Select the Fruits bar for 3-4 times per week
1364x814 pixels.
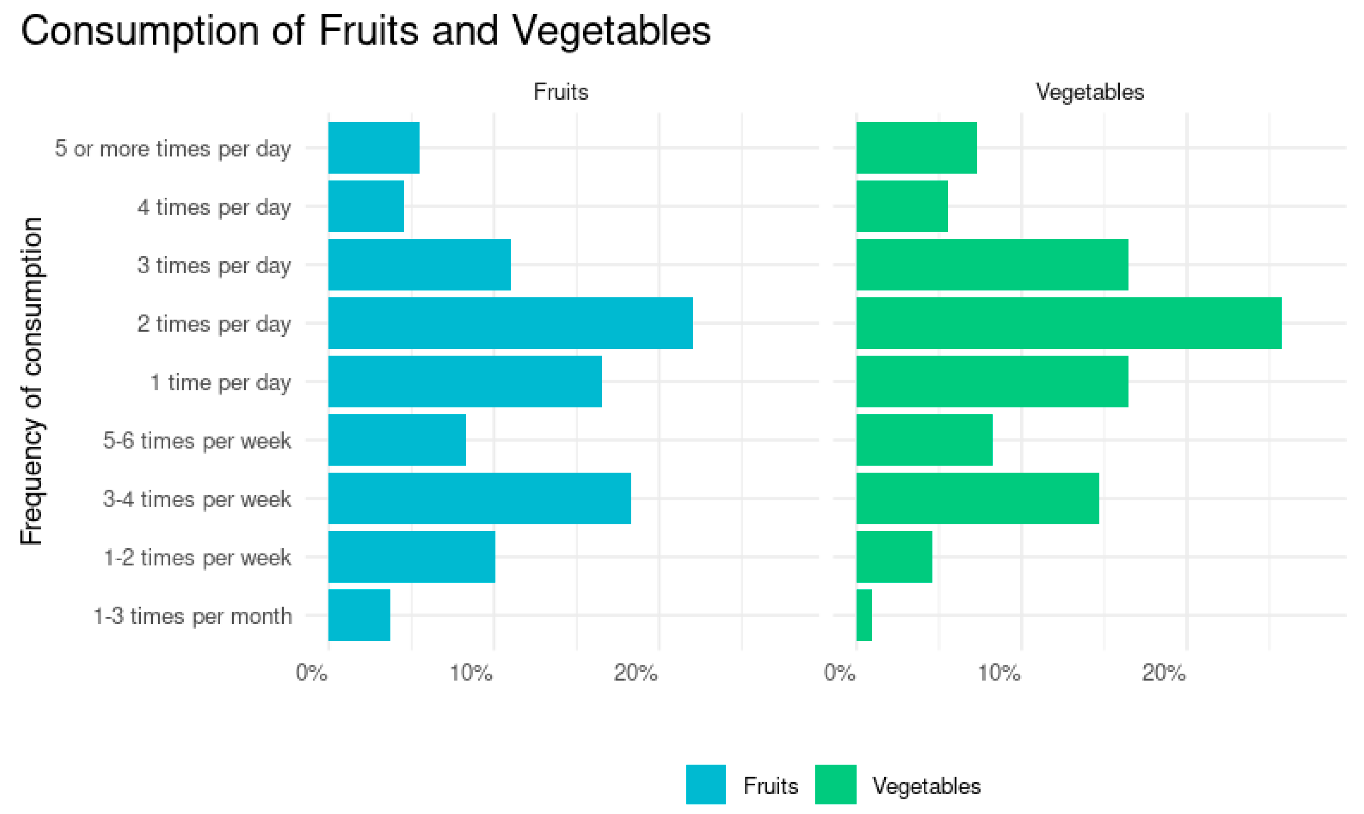[x=479, y=498]
